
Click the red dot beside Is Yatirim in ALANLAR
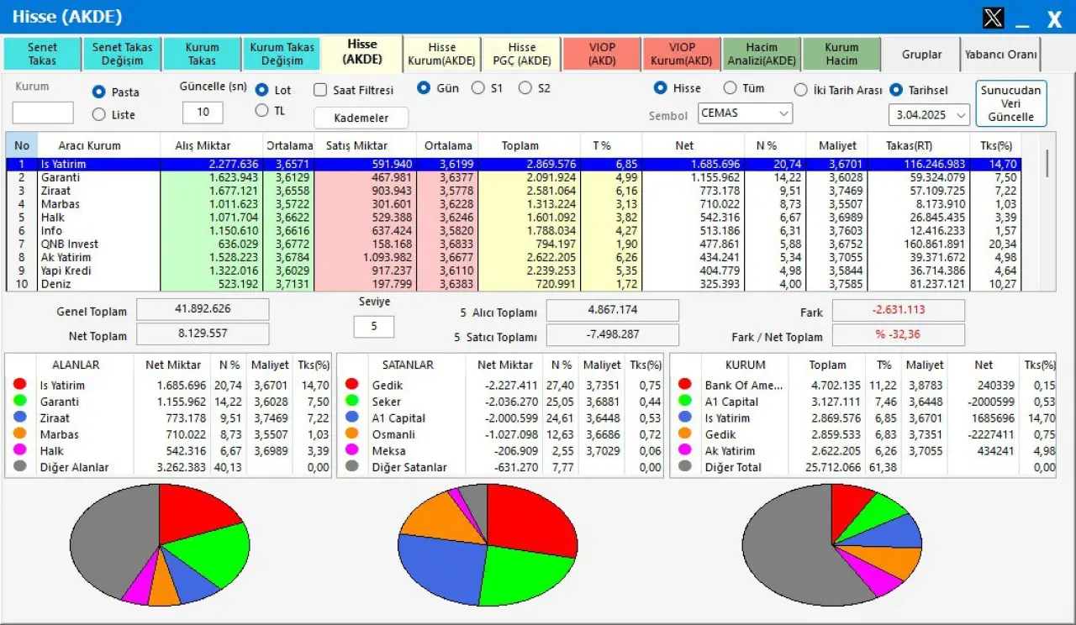20,385
